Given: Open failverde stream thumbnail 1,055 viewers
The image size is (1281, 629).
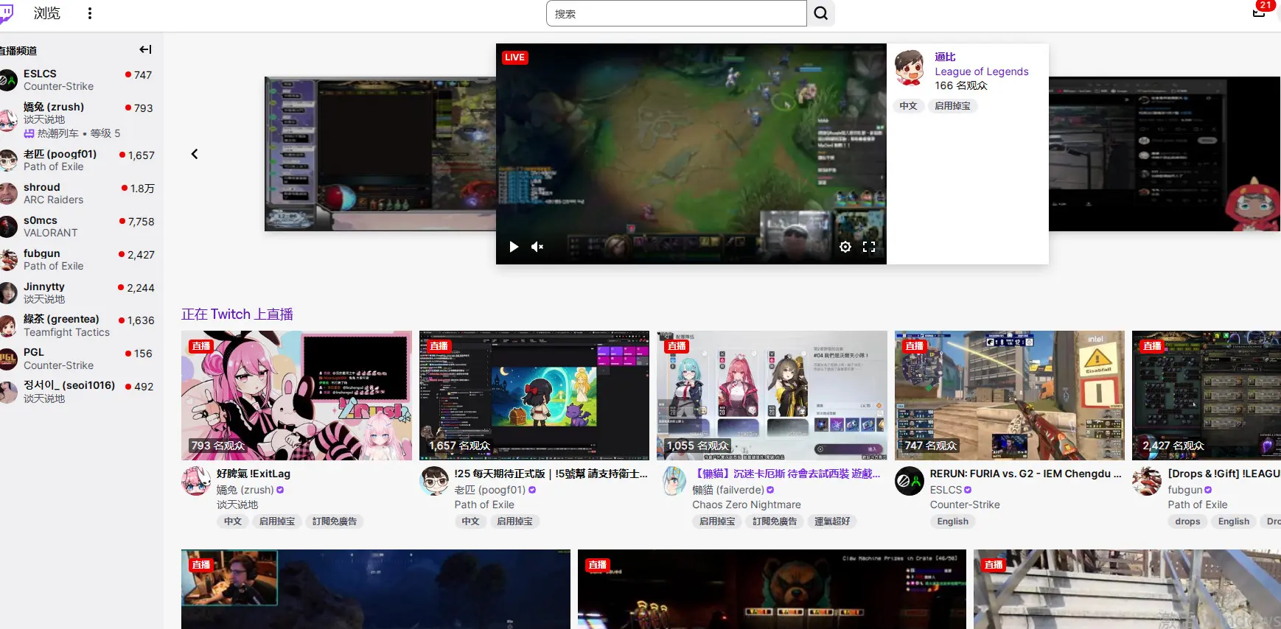Looking at the screenshot, I should (772, 396).
